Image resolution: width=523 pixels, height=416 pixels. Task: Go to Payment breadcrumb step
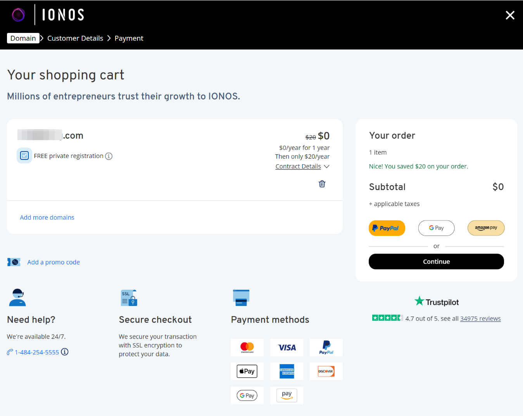tap(129, 38)
